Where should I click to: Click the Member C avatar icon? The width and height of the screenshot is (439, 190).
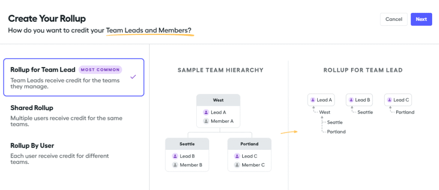pyautogui.click(x=237, y=165)
